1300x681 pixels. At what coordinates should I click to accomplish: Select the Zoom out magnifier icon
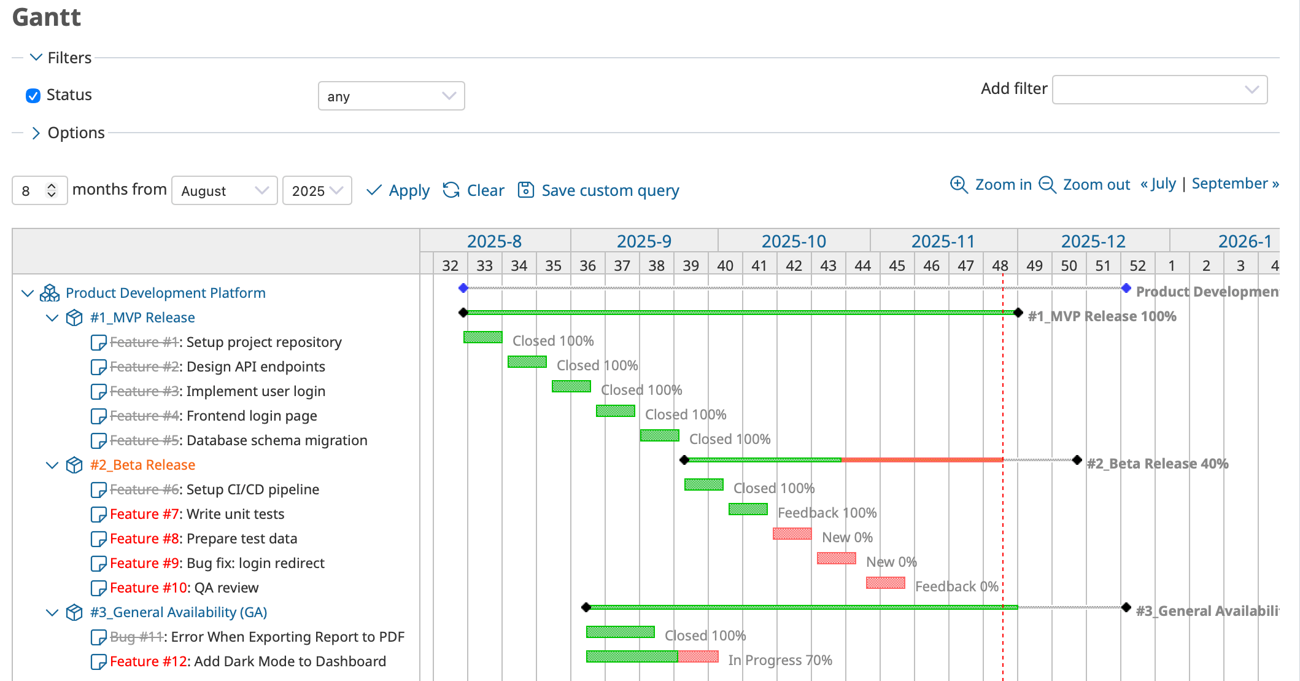(x=1047, y=184)
